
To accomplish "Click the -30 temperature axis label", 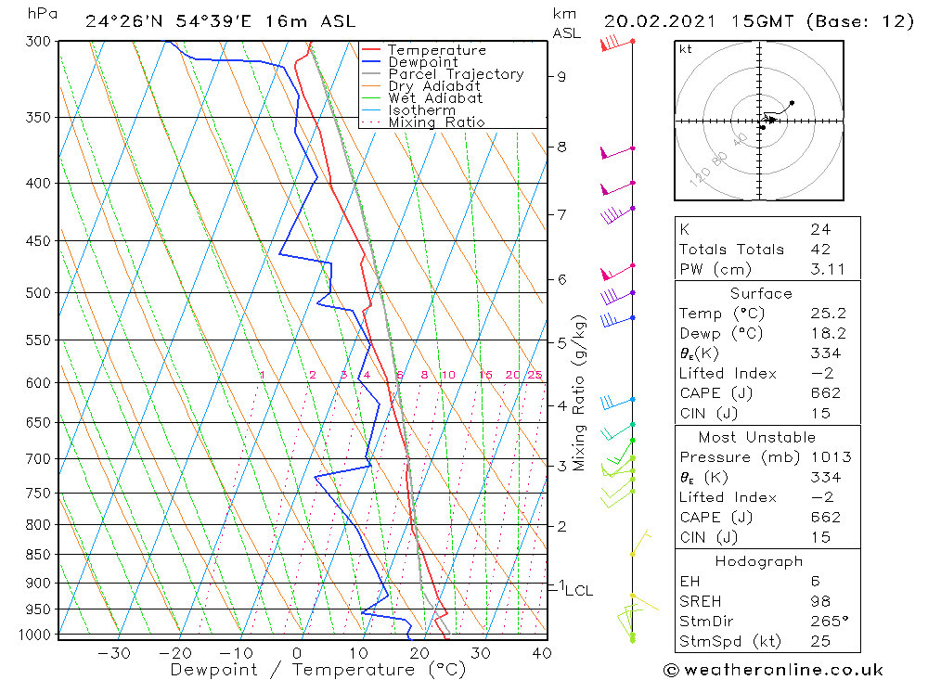I will [x=114, y=653].
